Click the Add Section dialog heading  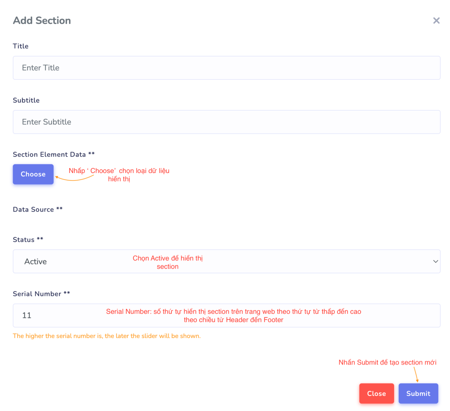(42, 21)
